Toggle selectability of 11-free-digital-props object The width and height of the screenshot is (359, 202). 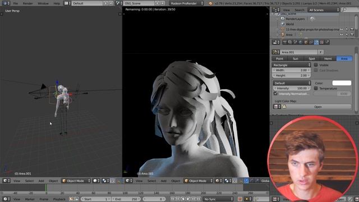pos(347,29)
